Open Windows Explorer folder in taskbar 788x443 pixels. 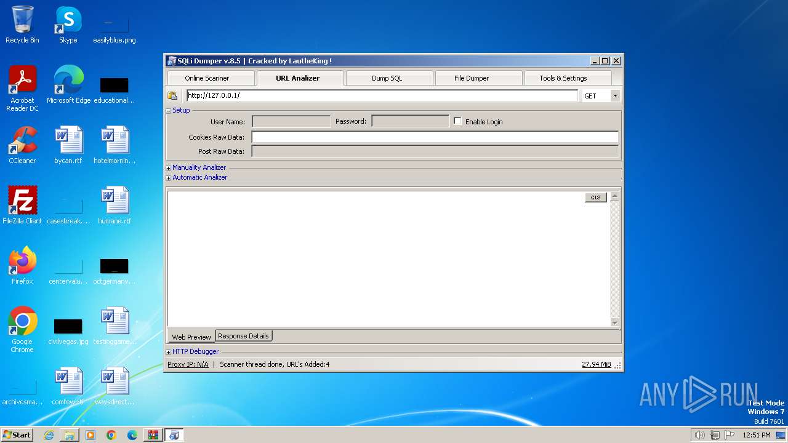pyautogui.click(x=70, y=435)
